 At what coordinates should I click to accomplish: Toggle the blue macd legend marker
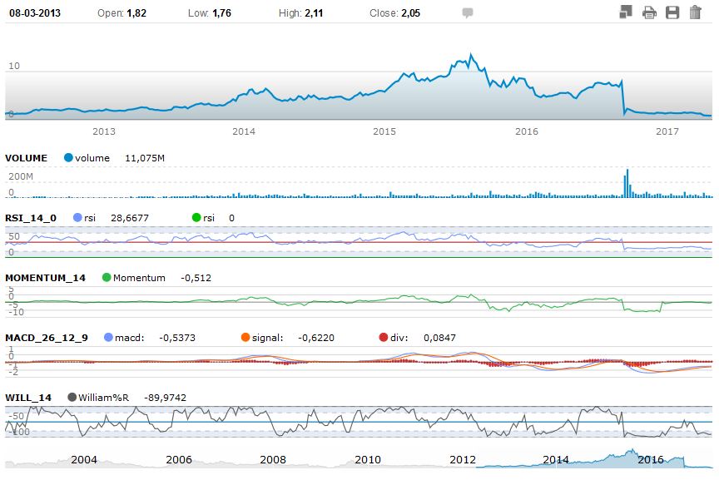pyautogui.click(x=109, y=338)
